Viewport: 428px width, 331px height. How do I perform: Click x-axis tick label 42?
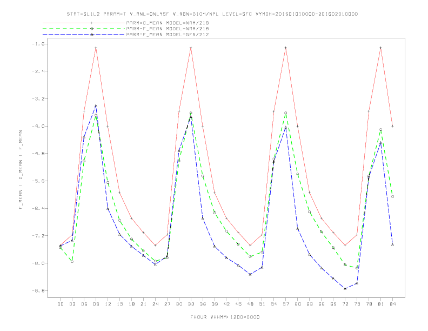(x=226, y=304)
